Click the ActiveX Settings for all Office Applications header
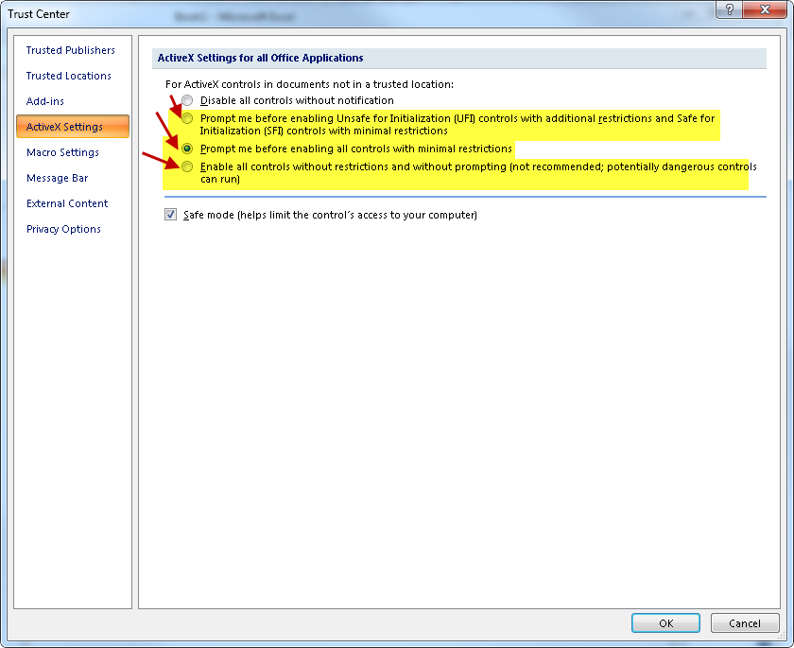This screenshot has height=648, width=794. click(x=261, y=58)
